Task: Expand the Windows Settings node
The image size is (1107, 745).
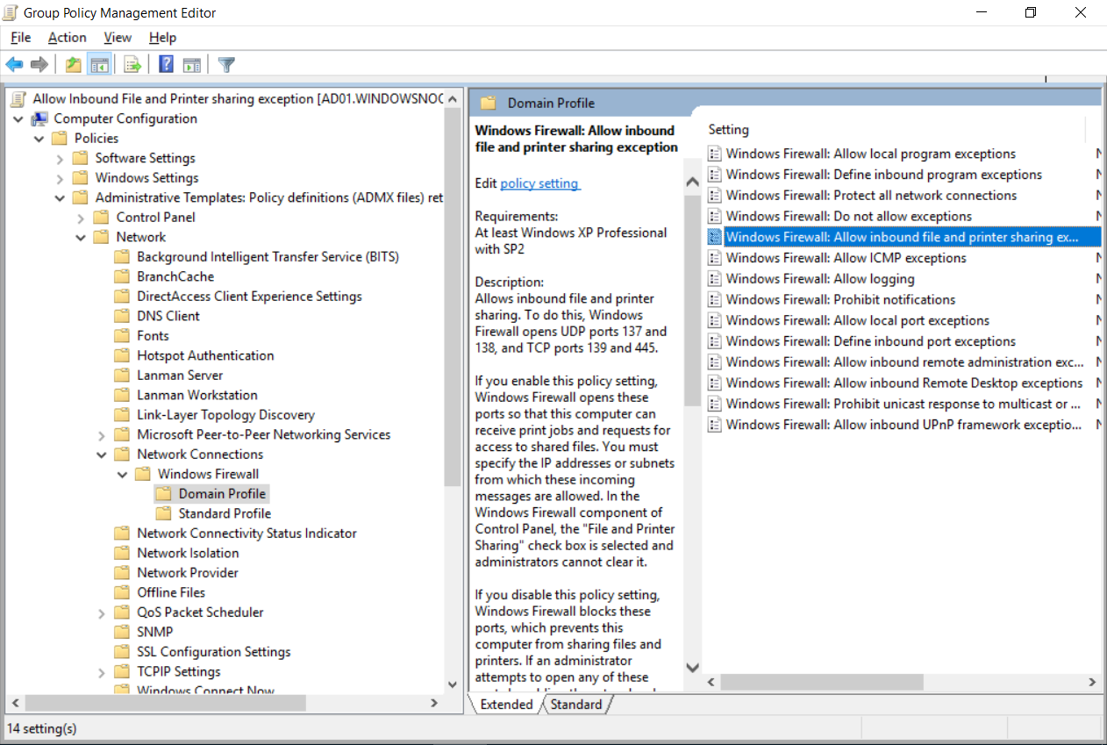Action: pos(60,177)
